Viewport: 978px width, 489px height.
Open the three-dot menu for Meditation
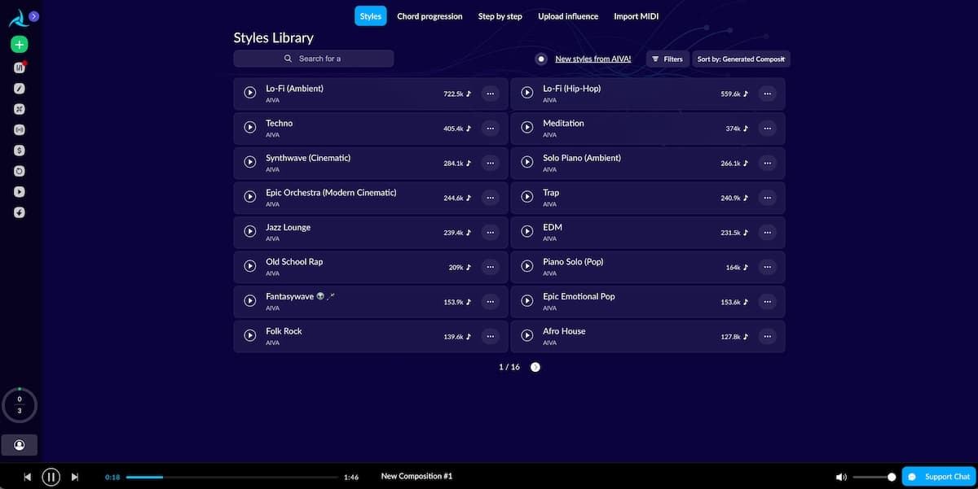pos(767,129)
